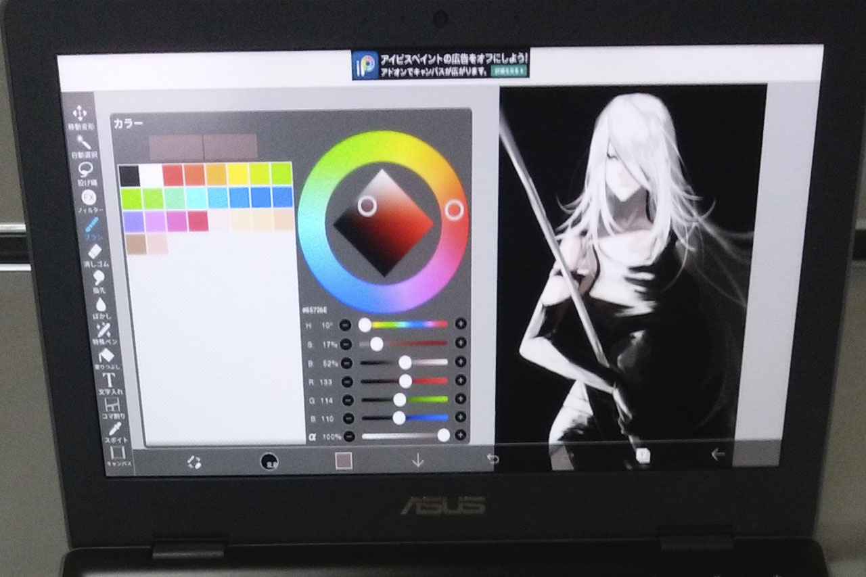Increase brightness with B 52% plus button
This screenshot has width=866, height=577.
[461, 362]
